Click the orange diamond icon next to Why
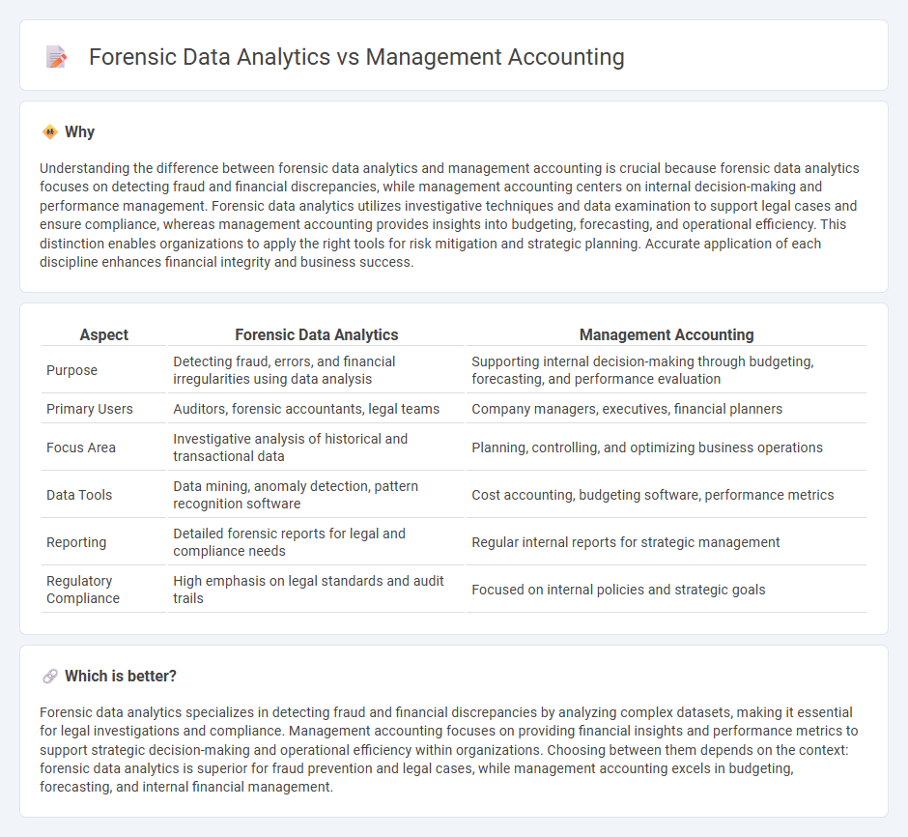908x837 pixels. (50, 132)
